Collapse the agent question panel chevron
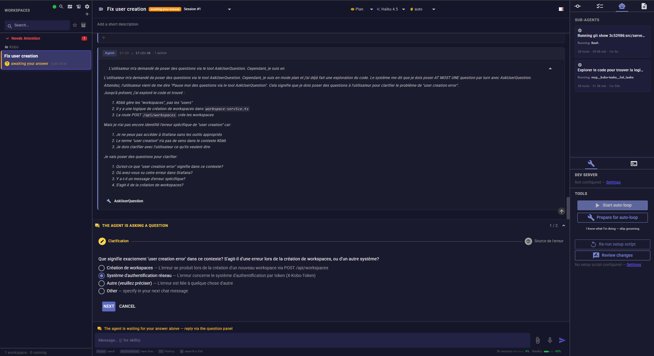Screen dimensions: 654x356 coord(564,226)
